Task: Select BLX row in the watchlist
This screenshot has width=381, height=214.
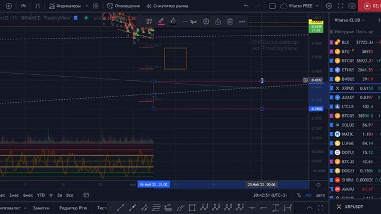Action: pyautogui.click(x=355, y=42)
